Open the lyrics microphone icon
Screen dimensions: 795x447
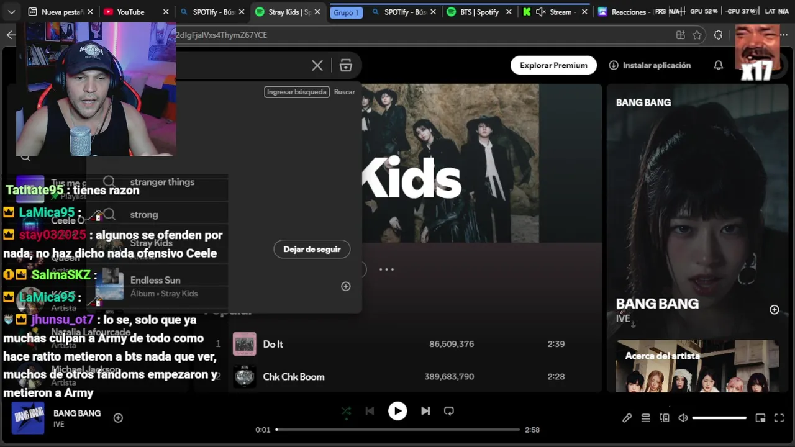click(x=627, y=418)
